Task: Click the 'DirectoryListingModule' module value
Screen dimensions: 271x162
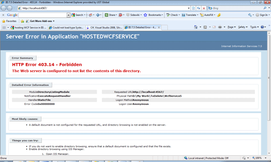Action: click(x=54, y=92)
